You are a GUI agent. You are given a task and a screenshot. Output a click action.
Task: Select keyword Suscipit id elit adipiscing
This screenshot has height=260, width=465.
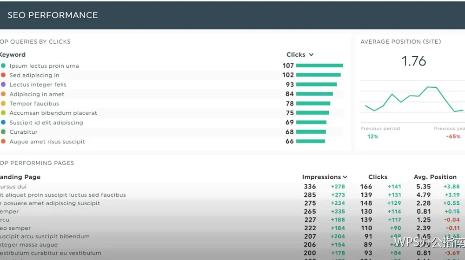(x=46, y=123)
